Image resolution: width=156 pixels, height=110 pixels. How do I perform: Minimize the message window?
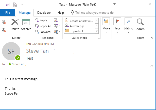tap(126, 4)
